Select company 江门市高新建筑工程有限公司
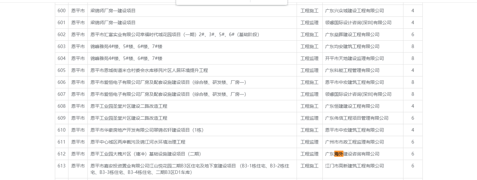The width and height of the screenshot is (477, 180). tap(354, 166)
